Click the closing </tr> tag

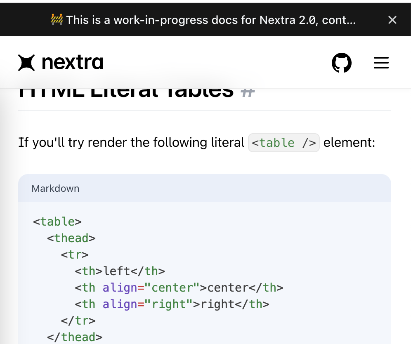pyautogui.click(x=80, y=320)
